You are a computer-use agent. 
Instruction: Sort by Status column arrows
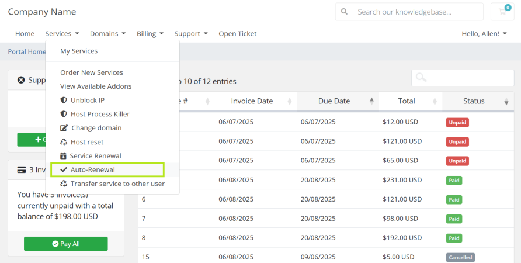click(x=506, y=102)
